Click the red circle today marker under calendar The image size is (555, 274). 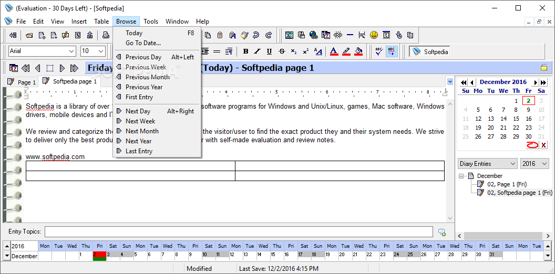coord(532,144)
